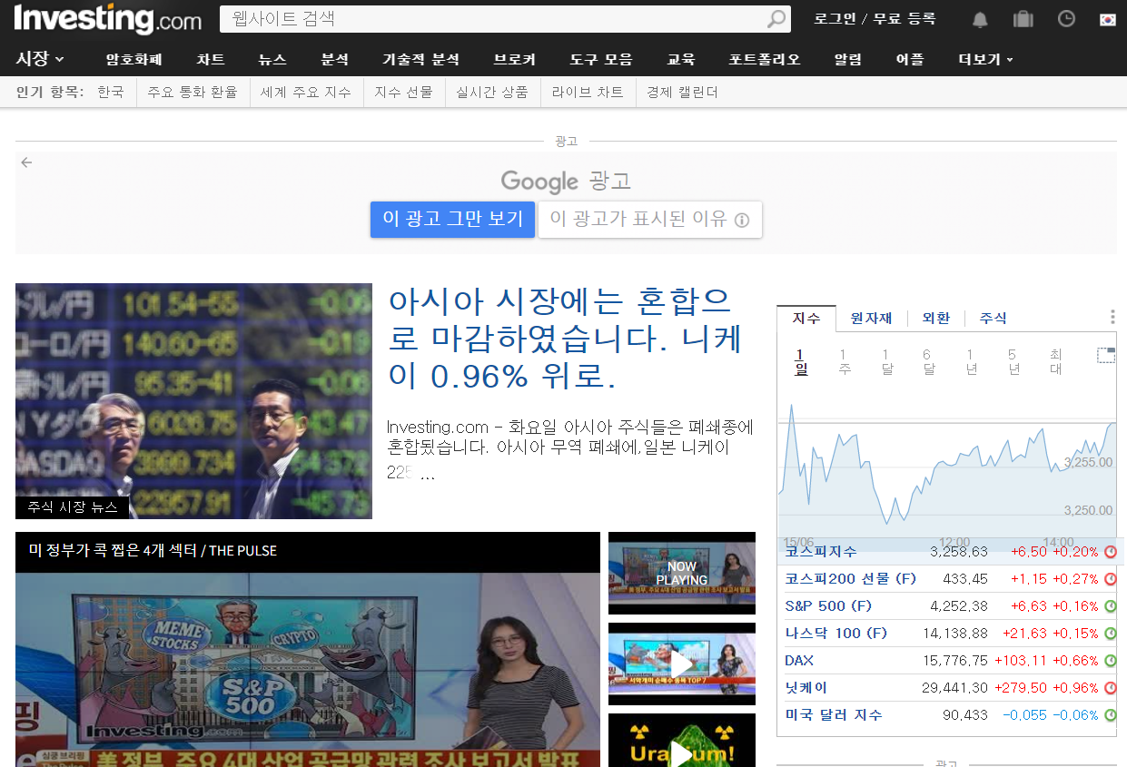Click the info icon on ad reason button
Viewport: 1127px width, 767px height.
click(742, 220)
